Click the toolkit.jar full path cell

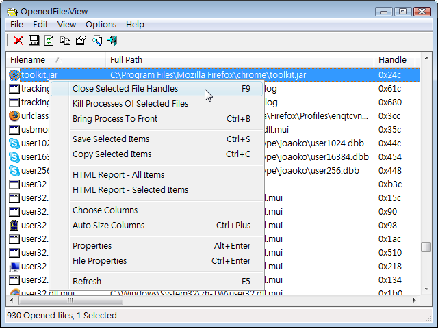[x=208, y=74]
